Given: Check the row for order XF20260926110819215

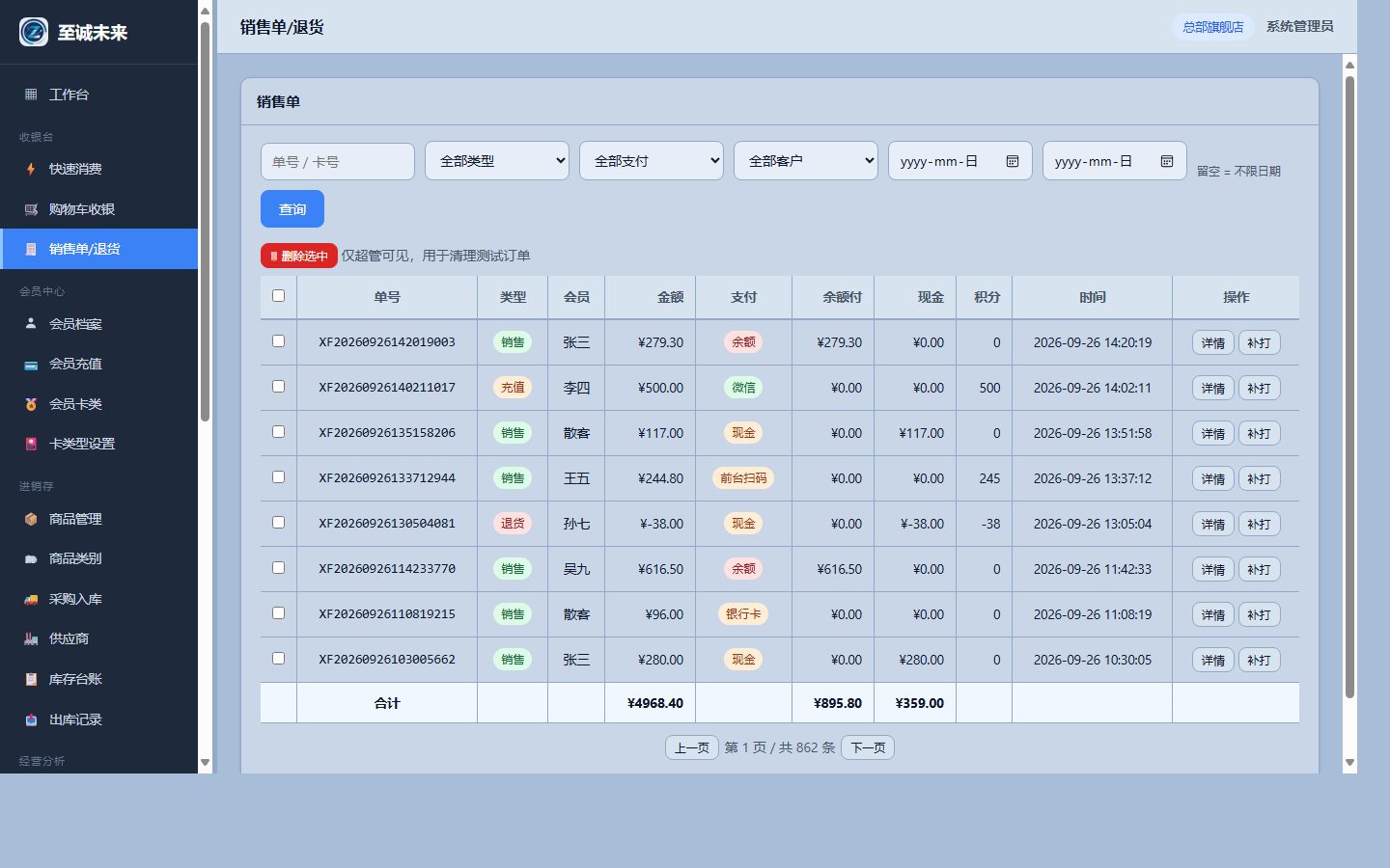Looking at the screenshot, I should coord(279,613).
